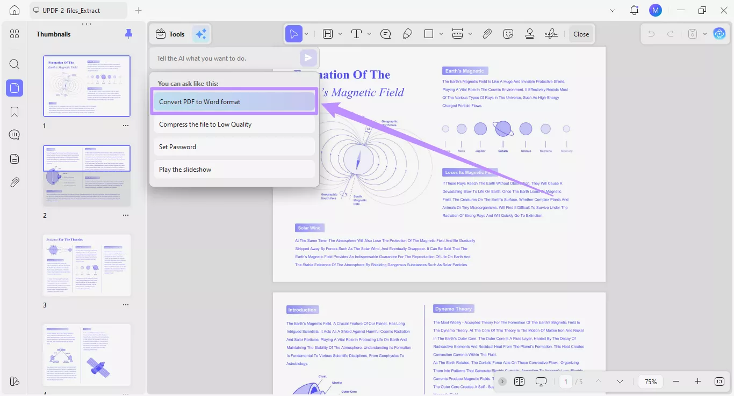Open the Bookmarks panel
This screenshot has width=734, height=396.
pyautogui.click(x=15, y=111)
